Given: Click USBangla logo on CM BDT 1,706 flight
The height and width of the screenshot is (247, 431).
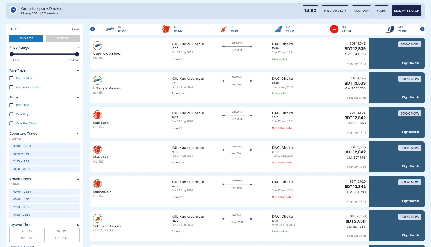Looking at the screenshot, I should pyautogui.click(x=97, y=80).
